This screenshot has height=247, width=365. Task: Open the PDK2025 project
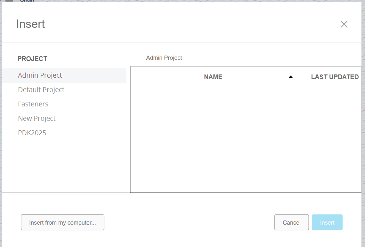tap(32, 133)
